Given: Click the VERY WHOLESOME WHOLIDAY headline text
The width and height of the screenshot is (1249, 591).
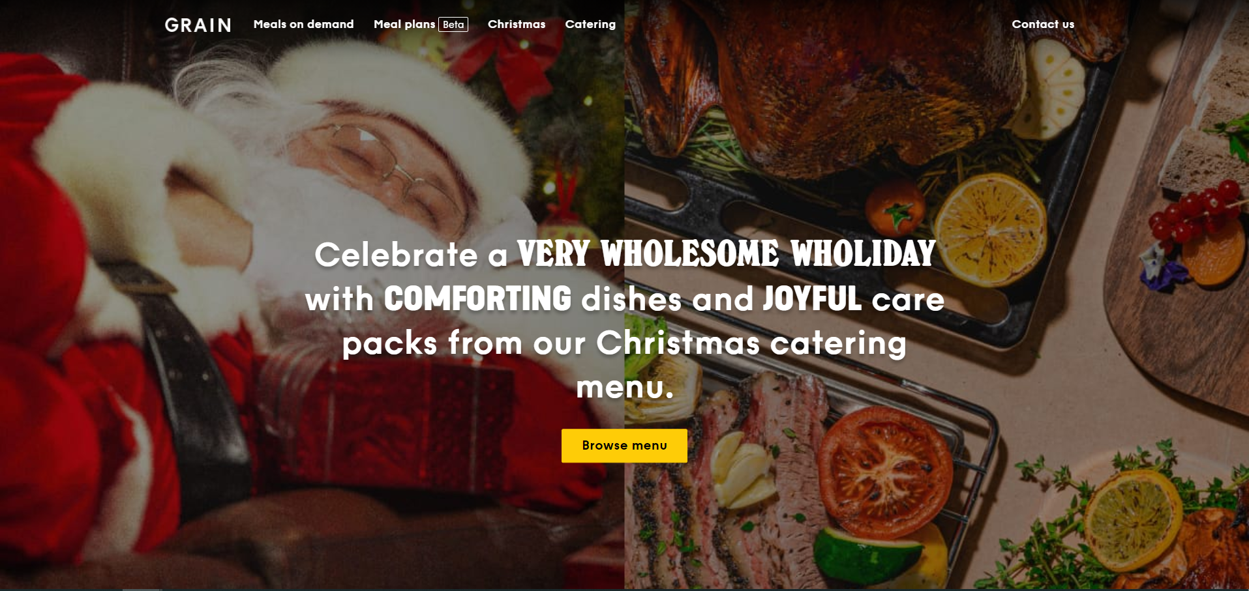Looking at the screenshot, I should [x=727, y=254].
